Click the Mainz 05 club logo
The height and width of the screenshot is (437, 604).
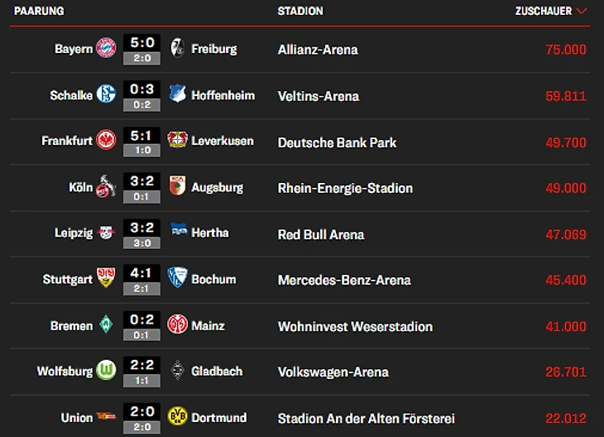click(x=178, y=324)
